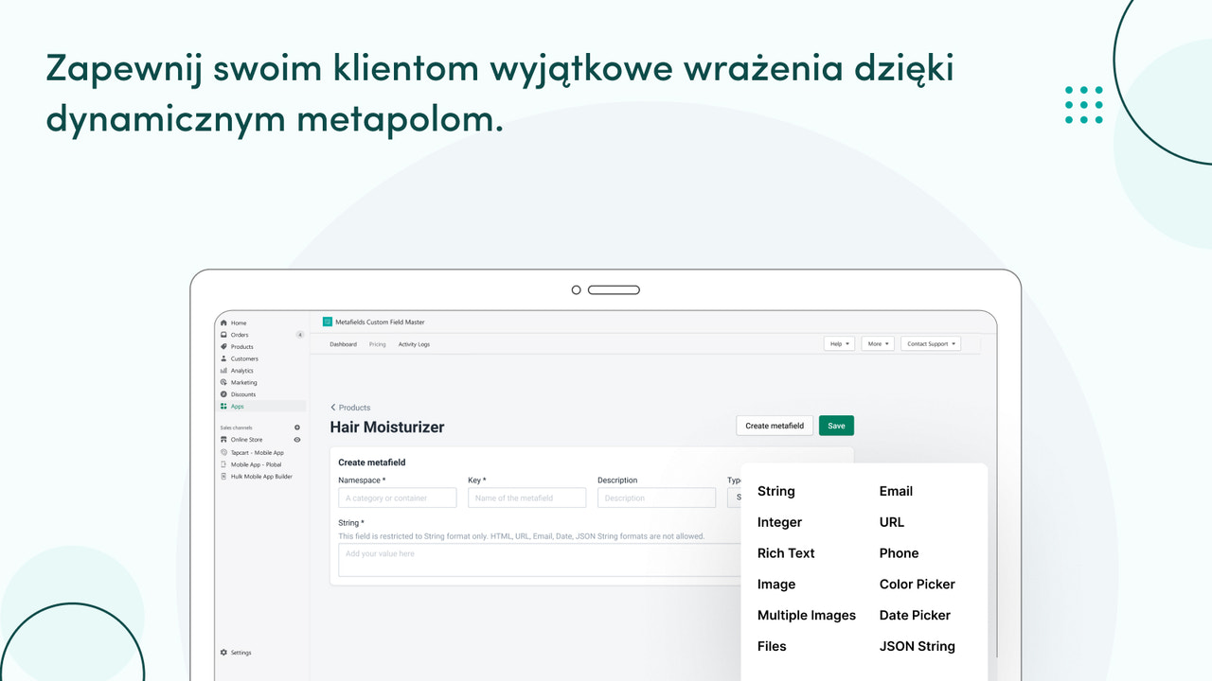This screenshot has width=1212, height=681.
Task: Switch to the Dashboard tab
Action: click(x=343, y=344)
